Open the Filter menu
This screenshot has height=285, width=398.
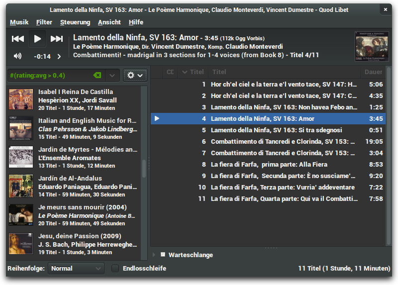tap(44, 22)
